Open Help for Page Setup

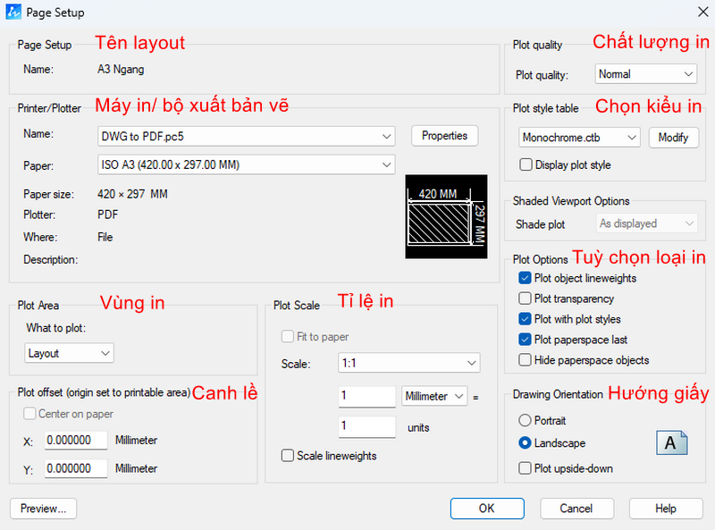666,509
